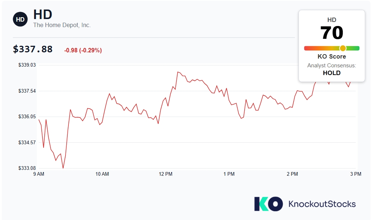This screenshot has height=220, width=372.
Task: Select 'The Home Depot, Inc.' company name
Action: pyautogui.click(x=62, y=25)
